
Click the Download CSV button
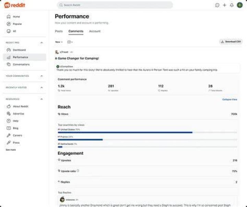[x=231, y=42]
